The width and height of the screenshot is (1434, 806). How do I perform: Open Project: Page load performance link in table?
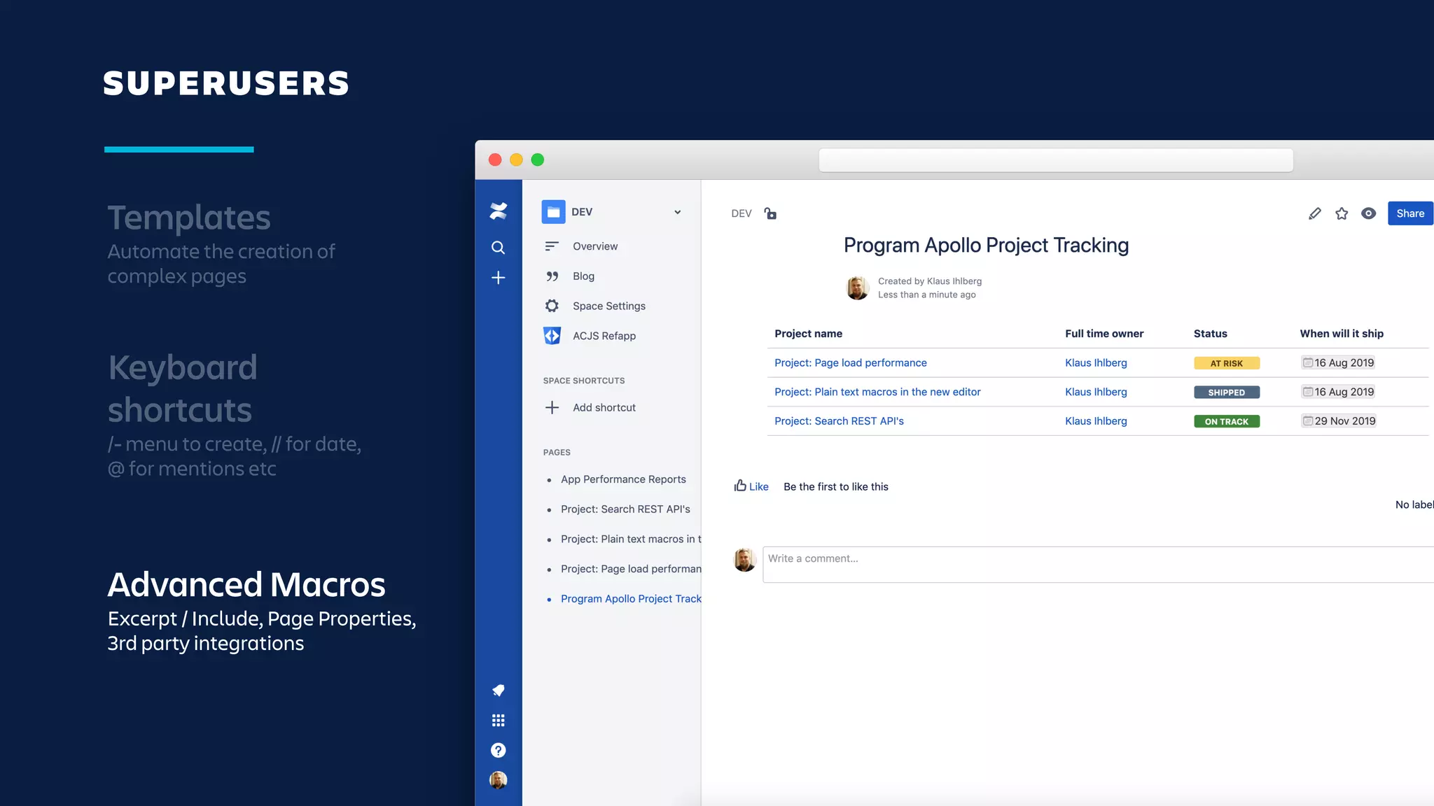click(850, 362)
